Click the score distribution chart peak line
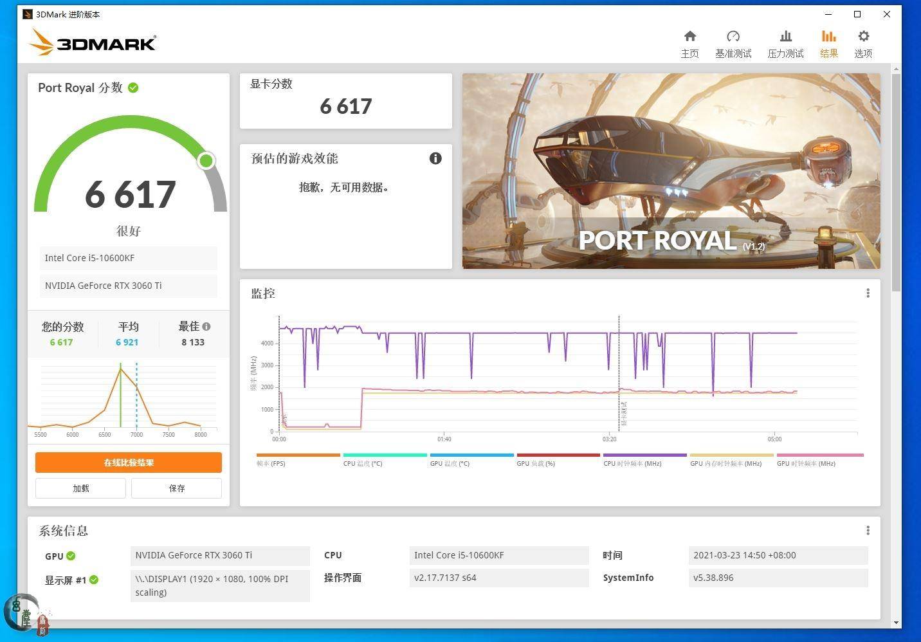Image resolution: width=921 pixels, height=642 pixels. pyautogui.click(x=120, y=396)
